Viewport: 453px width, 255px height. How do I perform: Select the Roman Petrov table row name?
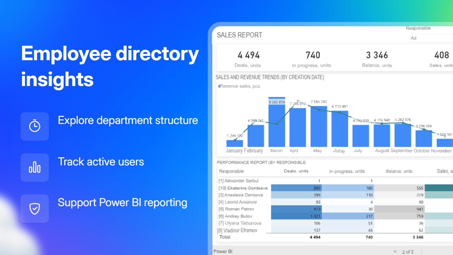click(x=236, y=209)
